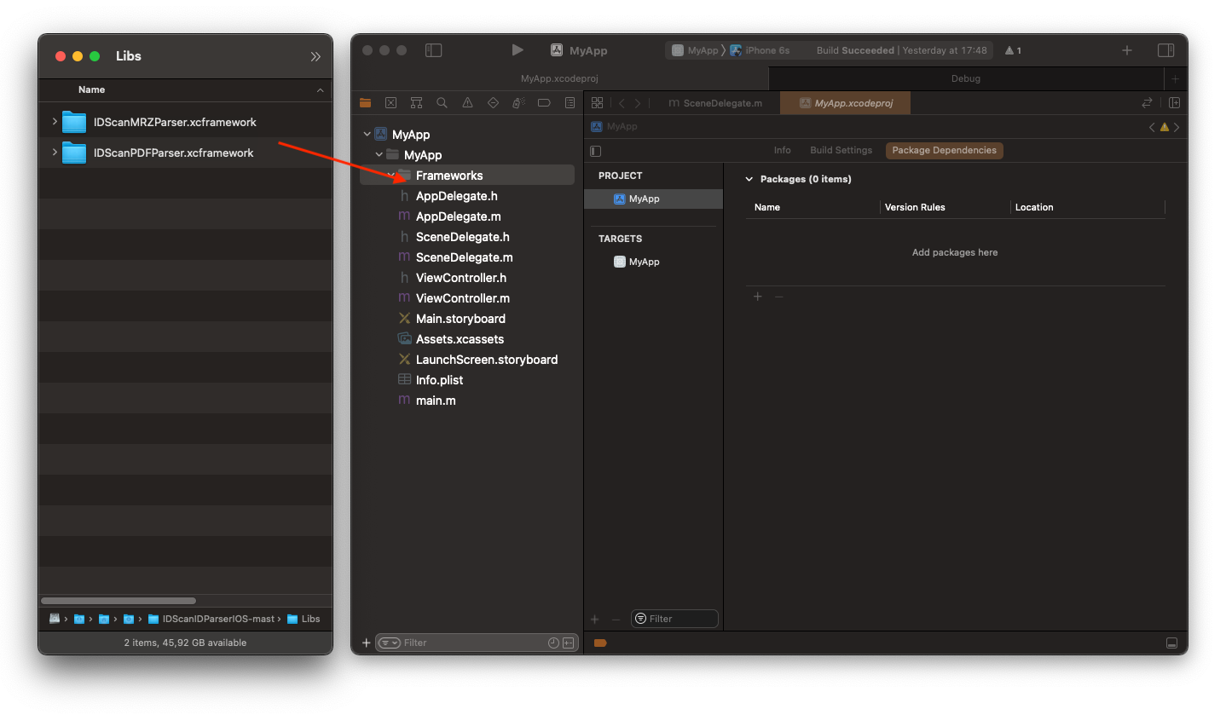Go back in editor history
This screenshot has height=715, width=1226.
[x=622, y=103]
